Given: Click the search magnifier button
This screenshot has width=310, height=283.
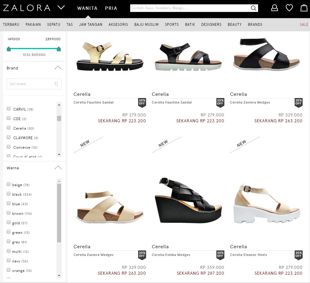Looking at the screenshot, I should click(x=254, y=8).
